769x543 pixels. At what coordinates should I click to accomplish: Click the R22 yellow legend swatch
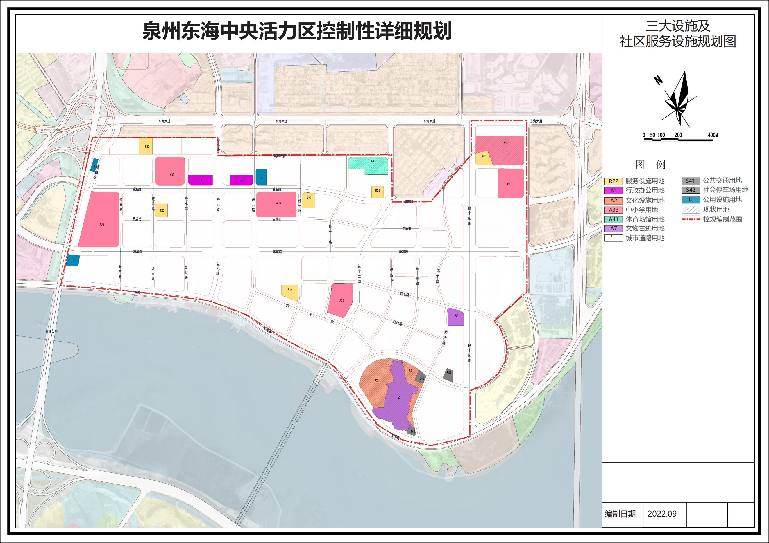(613, 181)
